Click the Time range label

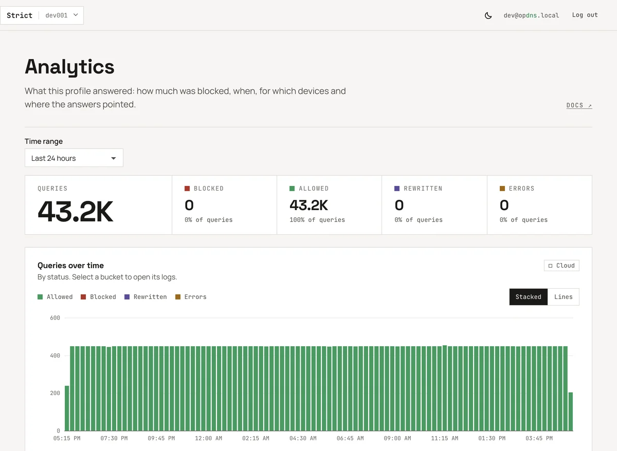44,141
